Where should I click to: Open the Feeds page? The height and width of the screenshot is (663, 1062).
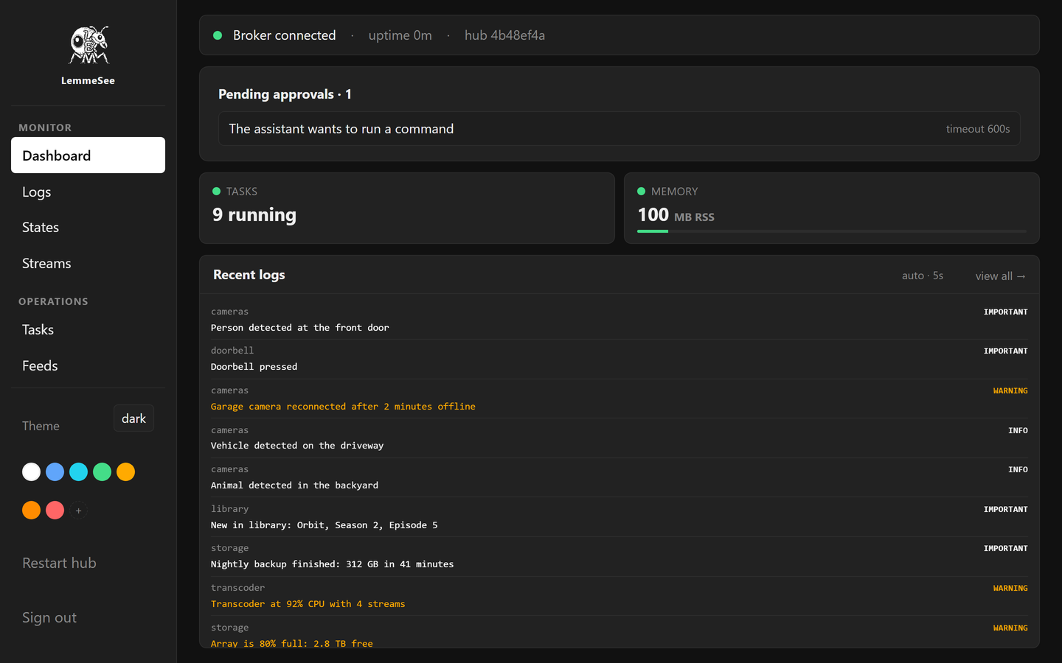coord(88,366)
